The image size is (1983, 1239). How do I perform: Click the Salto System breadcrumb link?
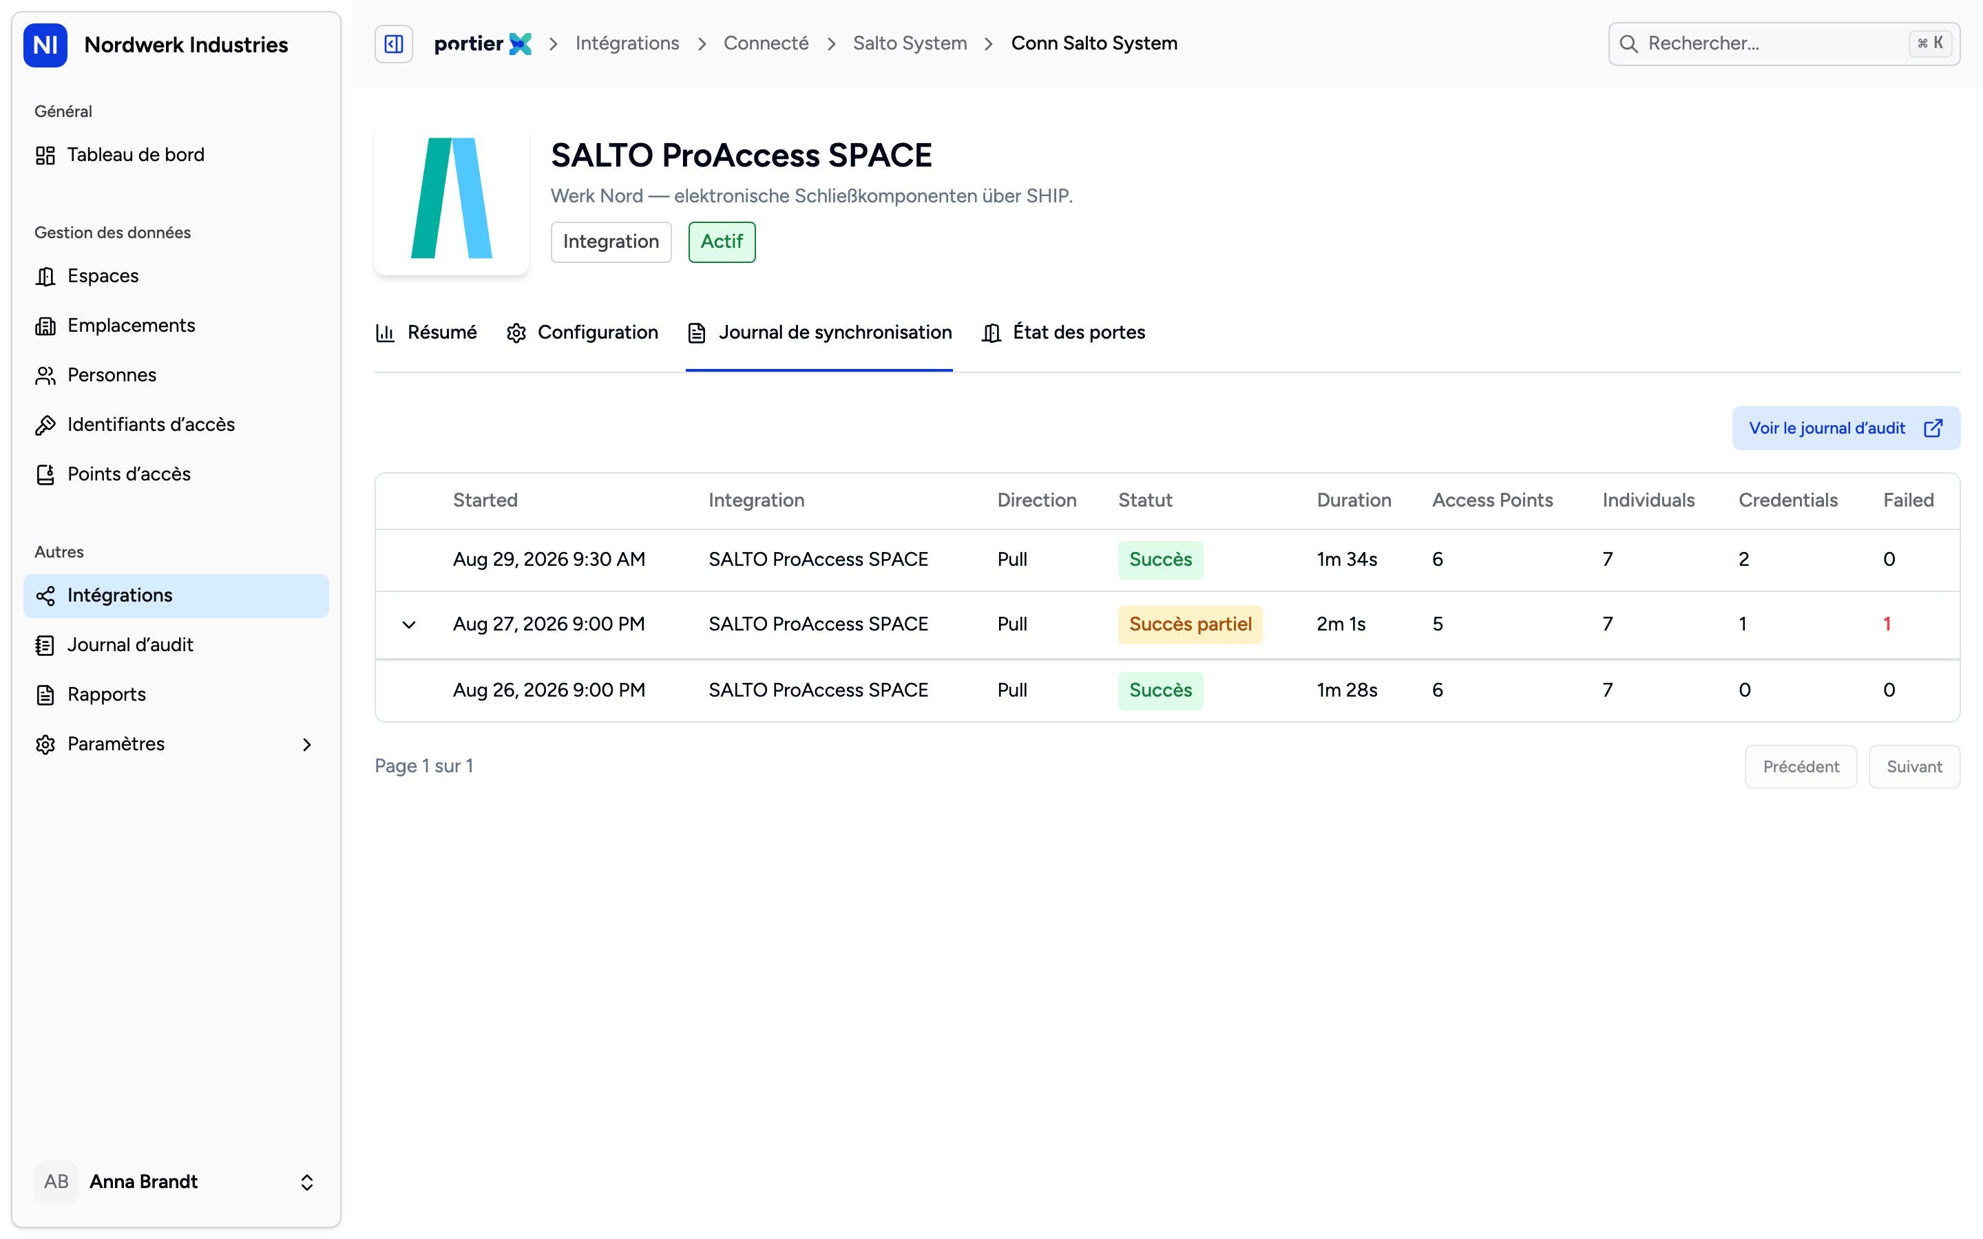coord(910,43)
